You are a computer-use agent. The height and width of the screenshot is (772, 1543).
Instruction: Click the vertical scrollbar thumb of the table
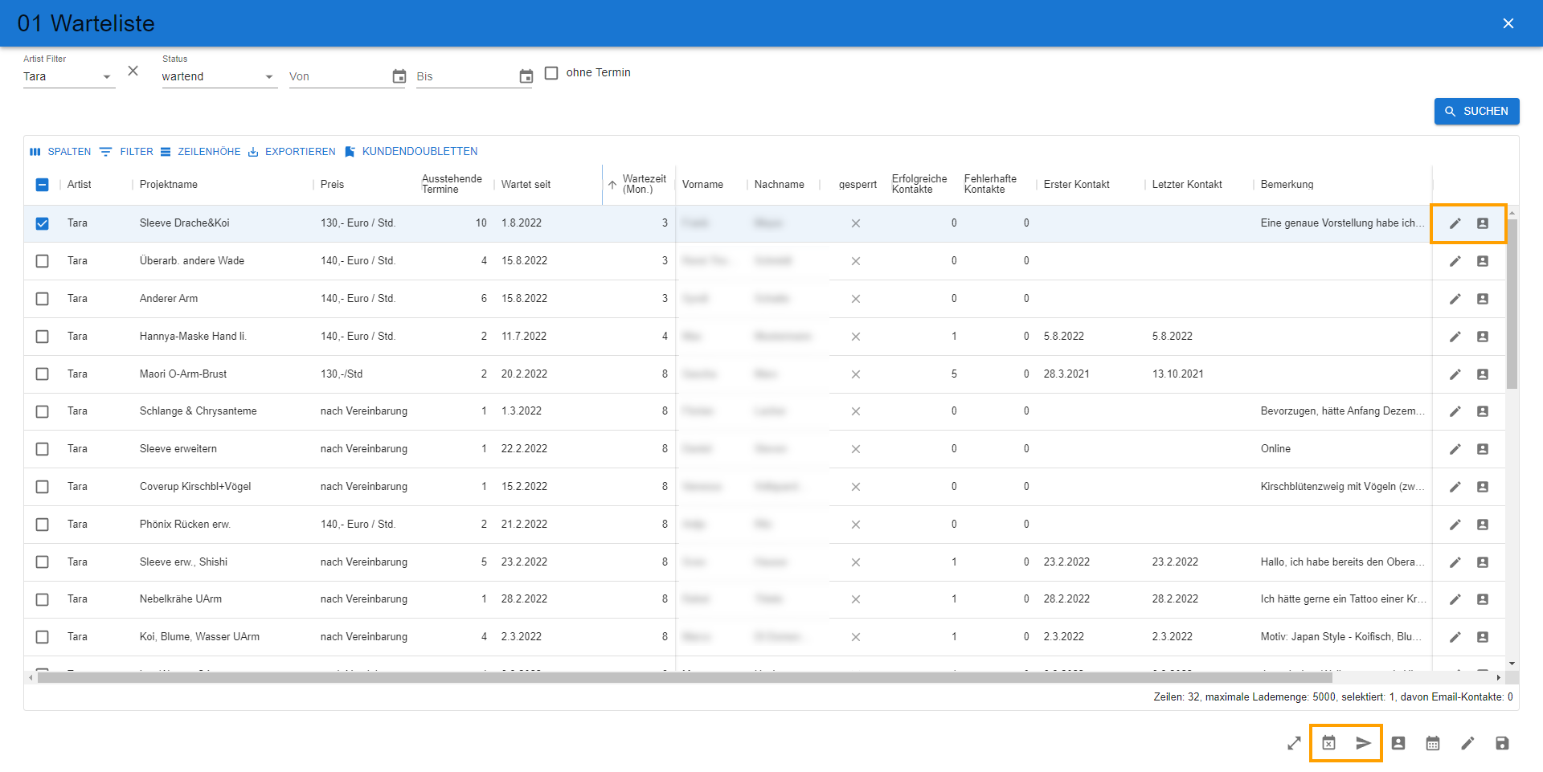(x=1512, y=304)
